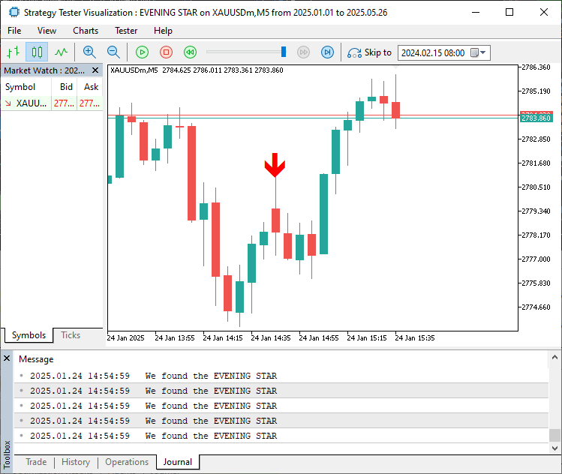The height and width of the screenshot is (474, 562).
Task: Click the Skip to button
Action: pyautogui.click(x=370, y=52)
